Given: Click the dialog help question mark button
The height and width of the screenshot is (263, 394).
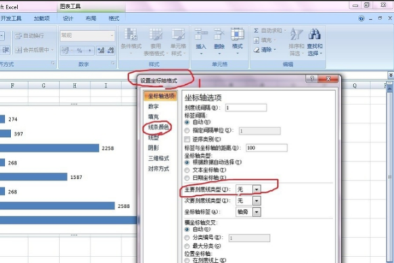Looking at the screenshot, I should point(312,79).
